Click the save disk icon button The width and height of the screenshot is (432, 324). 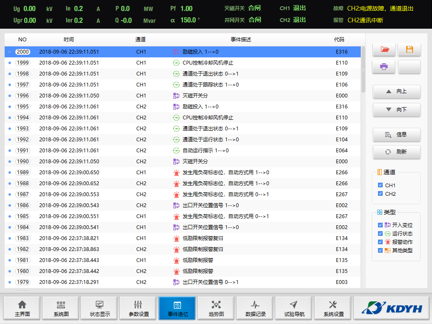(x=409, y=49)
